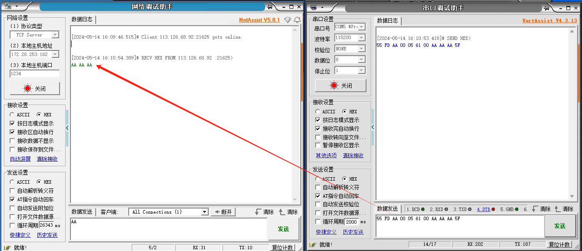
Task: Enable 循环周期 checkbox in NetAssist
Action: coord(12,225)
